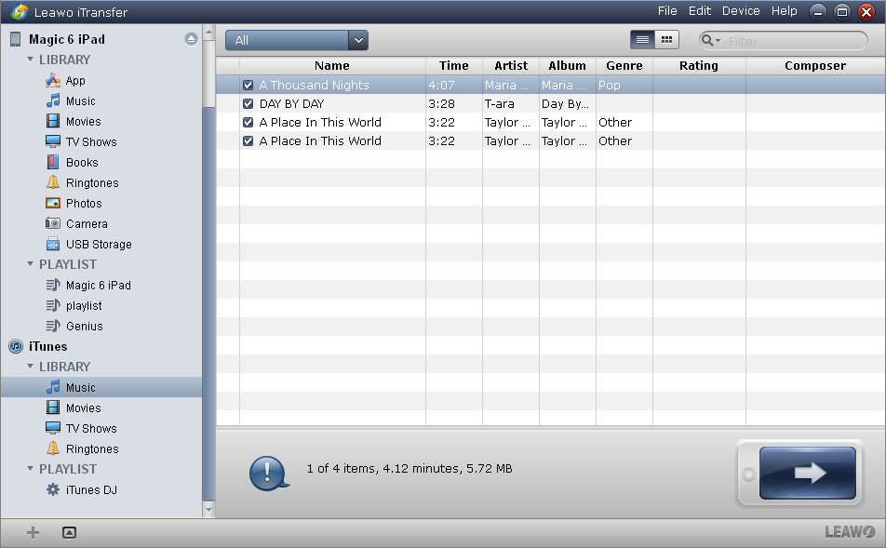Sort by the Genre column
The height and width of the screenshot is (548, 886).
pos(624,65)
